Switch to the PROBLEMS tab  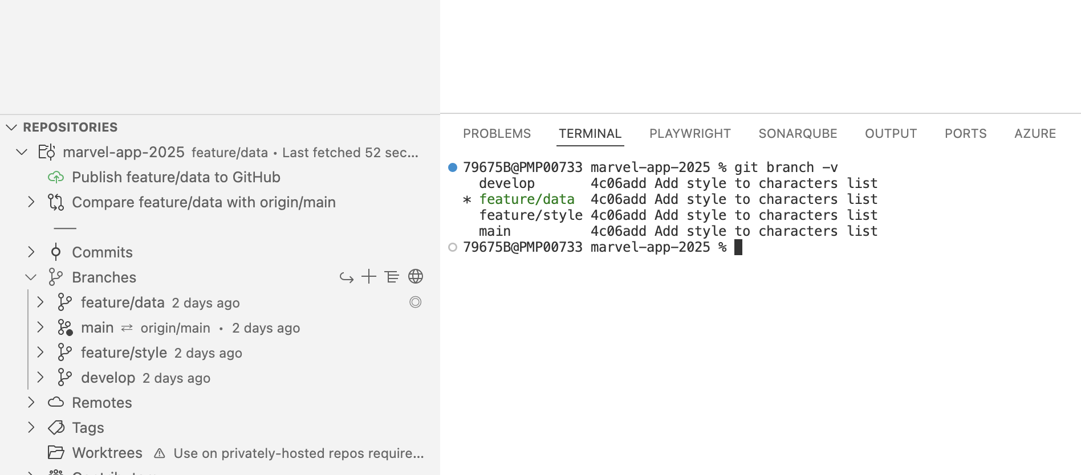pyautogui.click(x=497, y=134)
